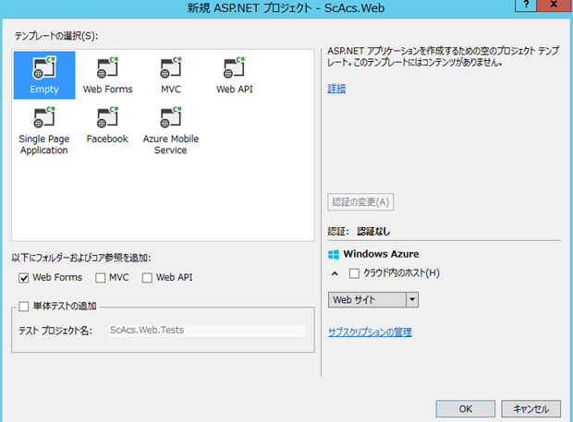Select the Facebook template icon
The image size is (573, 422).
(107, 126)
